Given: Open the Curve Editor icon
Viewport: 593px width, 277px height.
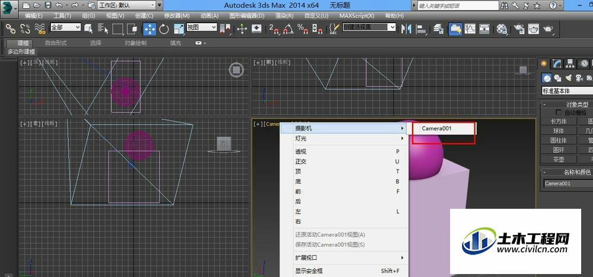Looking at the screenshot, I should pos(470,28).
